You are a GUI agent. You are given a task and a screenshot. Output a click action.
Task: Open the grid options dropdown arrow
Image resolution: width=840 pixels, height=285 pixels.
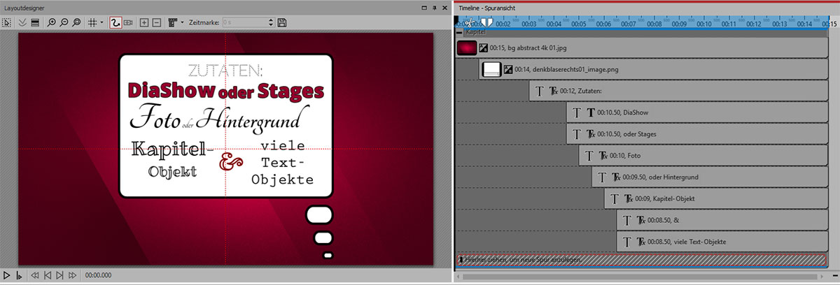coord(101,22)
